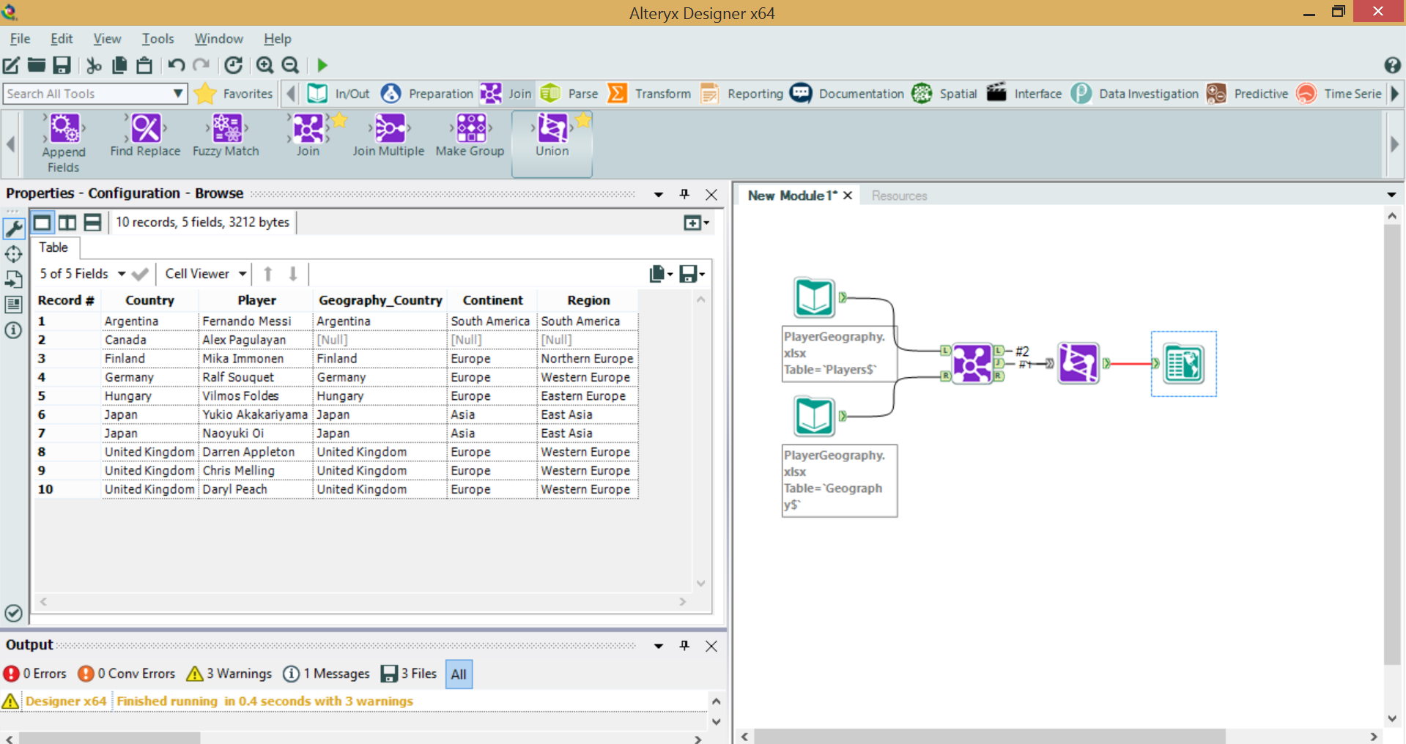The width and height of the screenshot is (1406, 744).
Task: Toggle the Favorites star on Join tool
Action: point(339,120)
